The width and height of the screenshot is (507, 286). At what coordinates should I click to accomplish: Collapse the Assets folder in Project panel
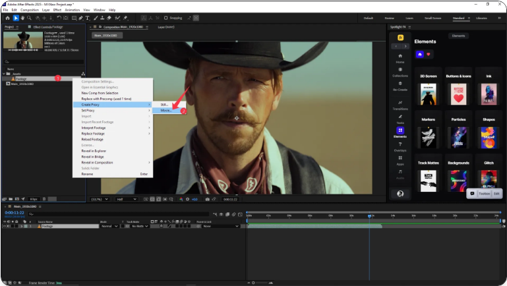pos(4,74)
